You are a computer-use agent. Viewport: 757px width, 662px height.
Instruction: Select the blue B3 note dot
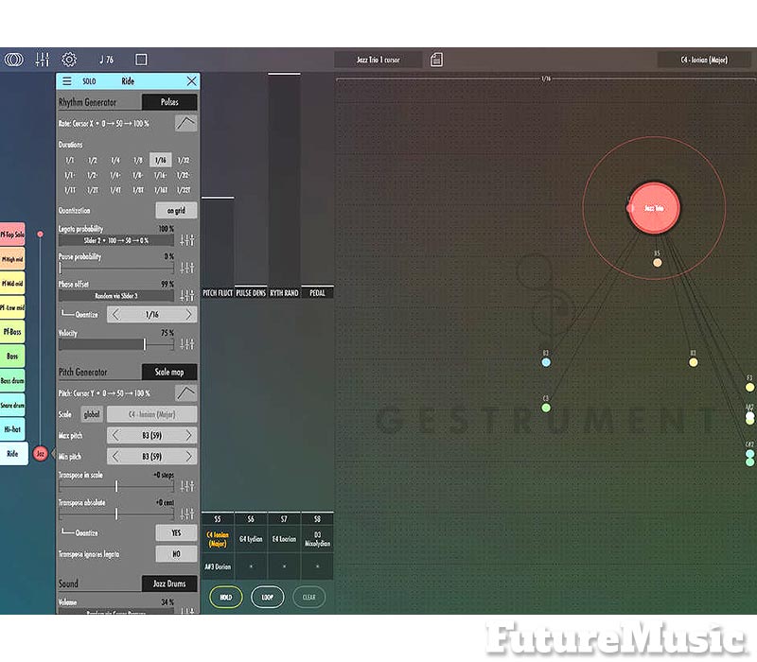point(546,362)
